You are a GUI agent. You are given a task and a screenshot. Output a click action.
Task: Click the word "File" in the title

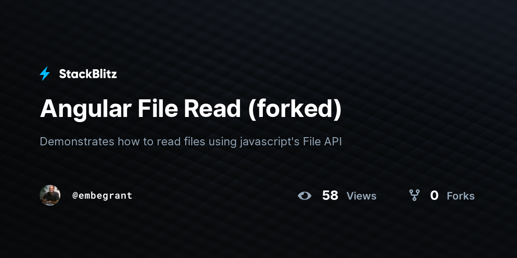coord(158,109)
